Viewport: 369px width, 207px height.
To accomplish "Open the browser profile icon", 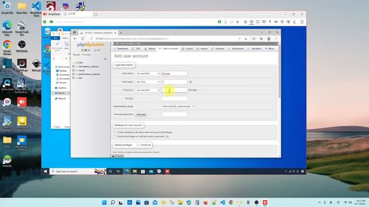I will click(269, 39).
